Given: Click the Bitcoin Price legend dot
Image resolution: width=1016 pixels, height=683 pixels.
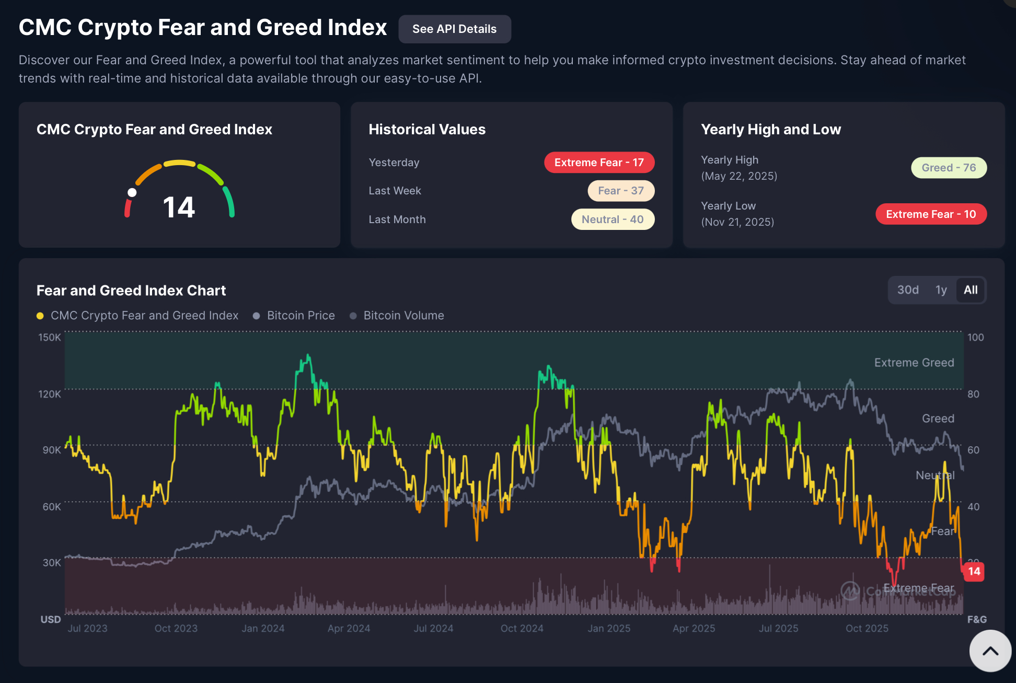Looking at the screenshot, I should 256,316.
